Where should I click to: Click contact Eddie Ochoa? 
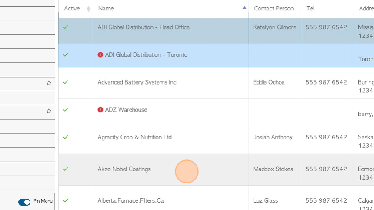tap(269, 82)
